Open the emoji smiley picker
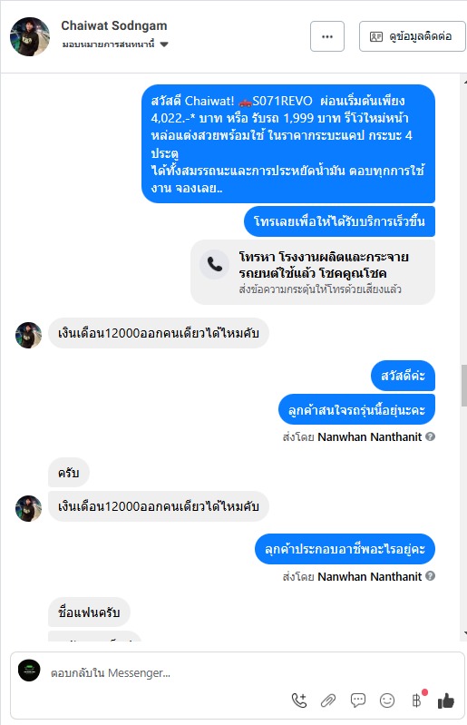Image resolution: width=467 pixels, height=725 pixels. [x=387, y=701]
